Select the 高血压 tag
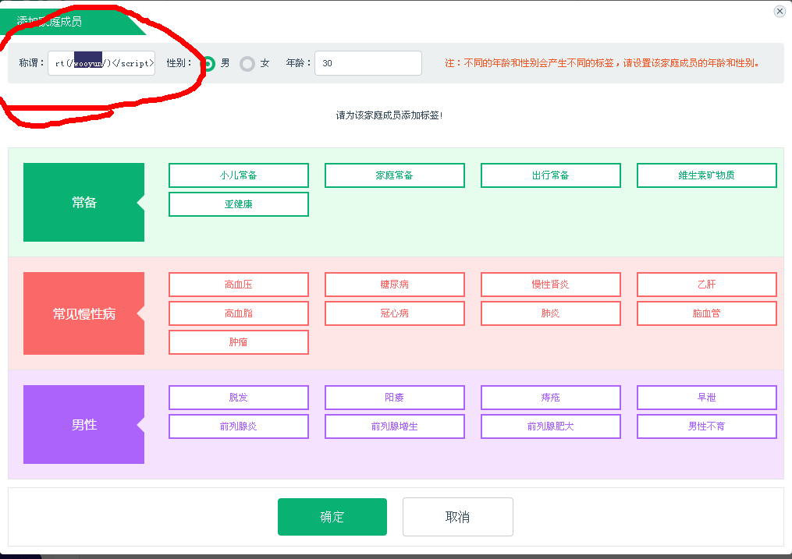 239,285
